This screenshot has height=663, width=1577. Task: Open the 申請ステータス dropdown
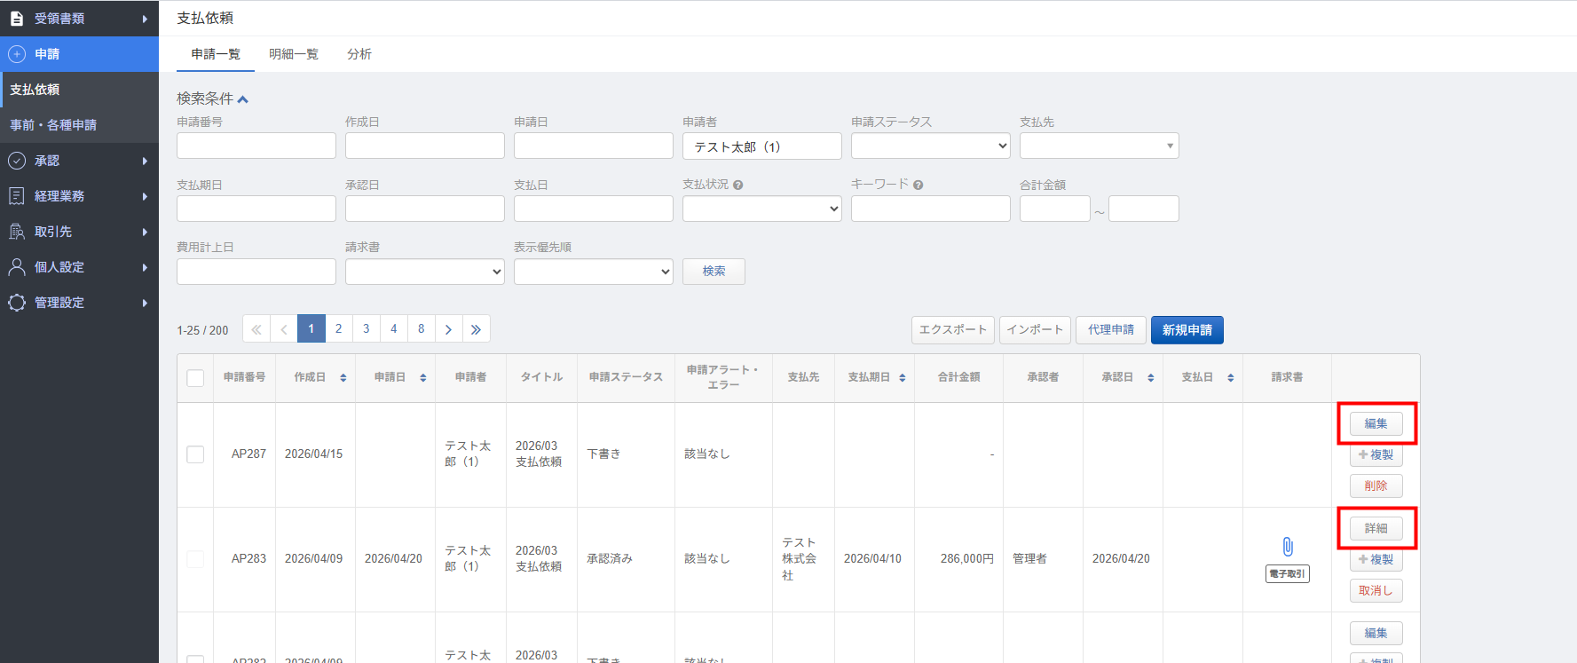(930, 146)
